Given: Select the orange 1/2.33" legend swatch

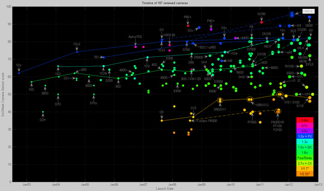Looking at the screenshot, I should (305, 174).
